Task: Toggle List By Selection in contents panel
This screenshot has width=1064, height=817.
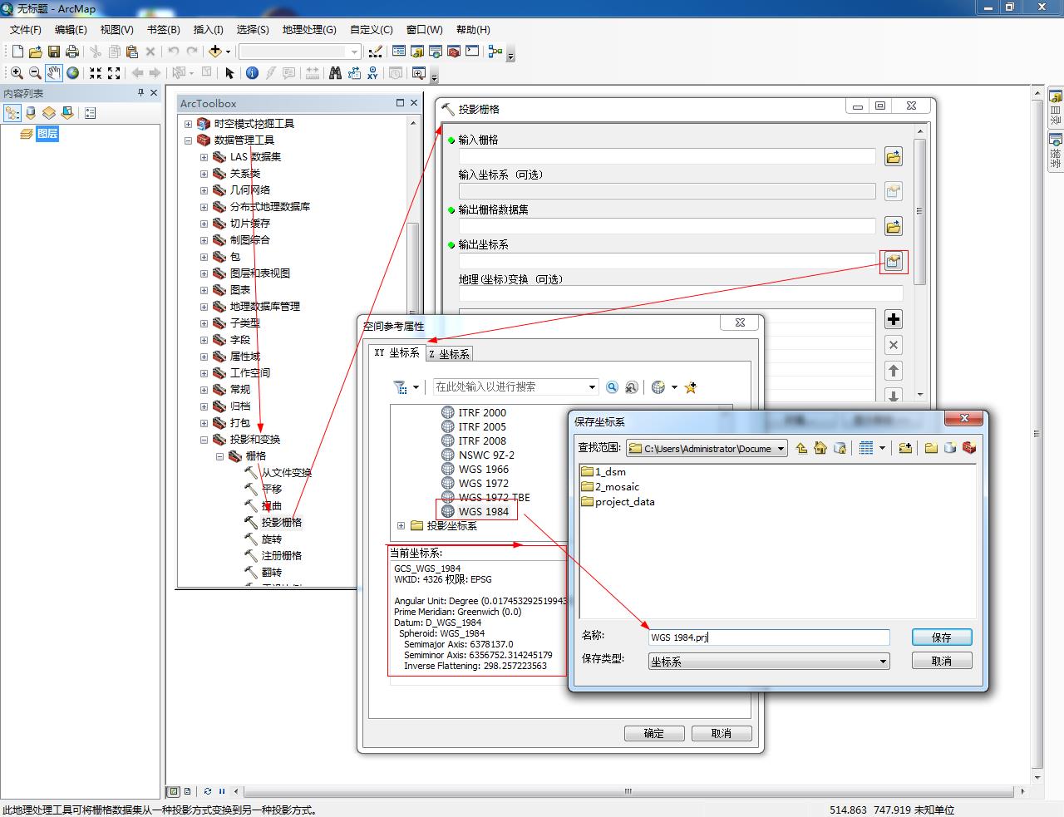Action: [67, 113]
